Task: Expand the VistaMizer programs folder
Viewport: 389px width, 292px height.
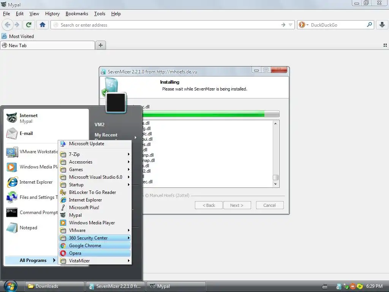Action: click(95, 261)
